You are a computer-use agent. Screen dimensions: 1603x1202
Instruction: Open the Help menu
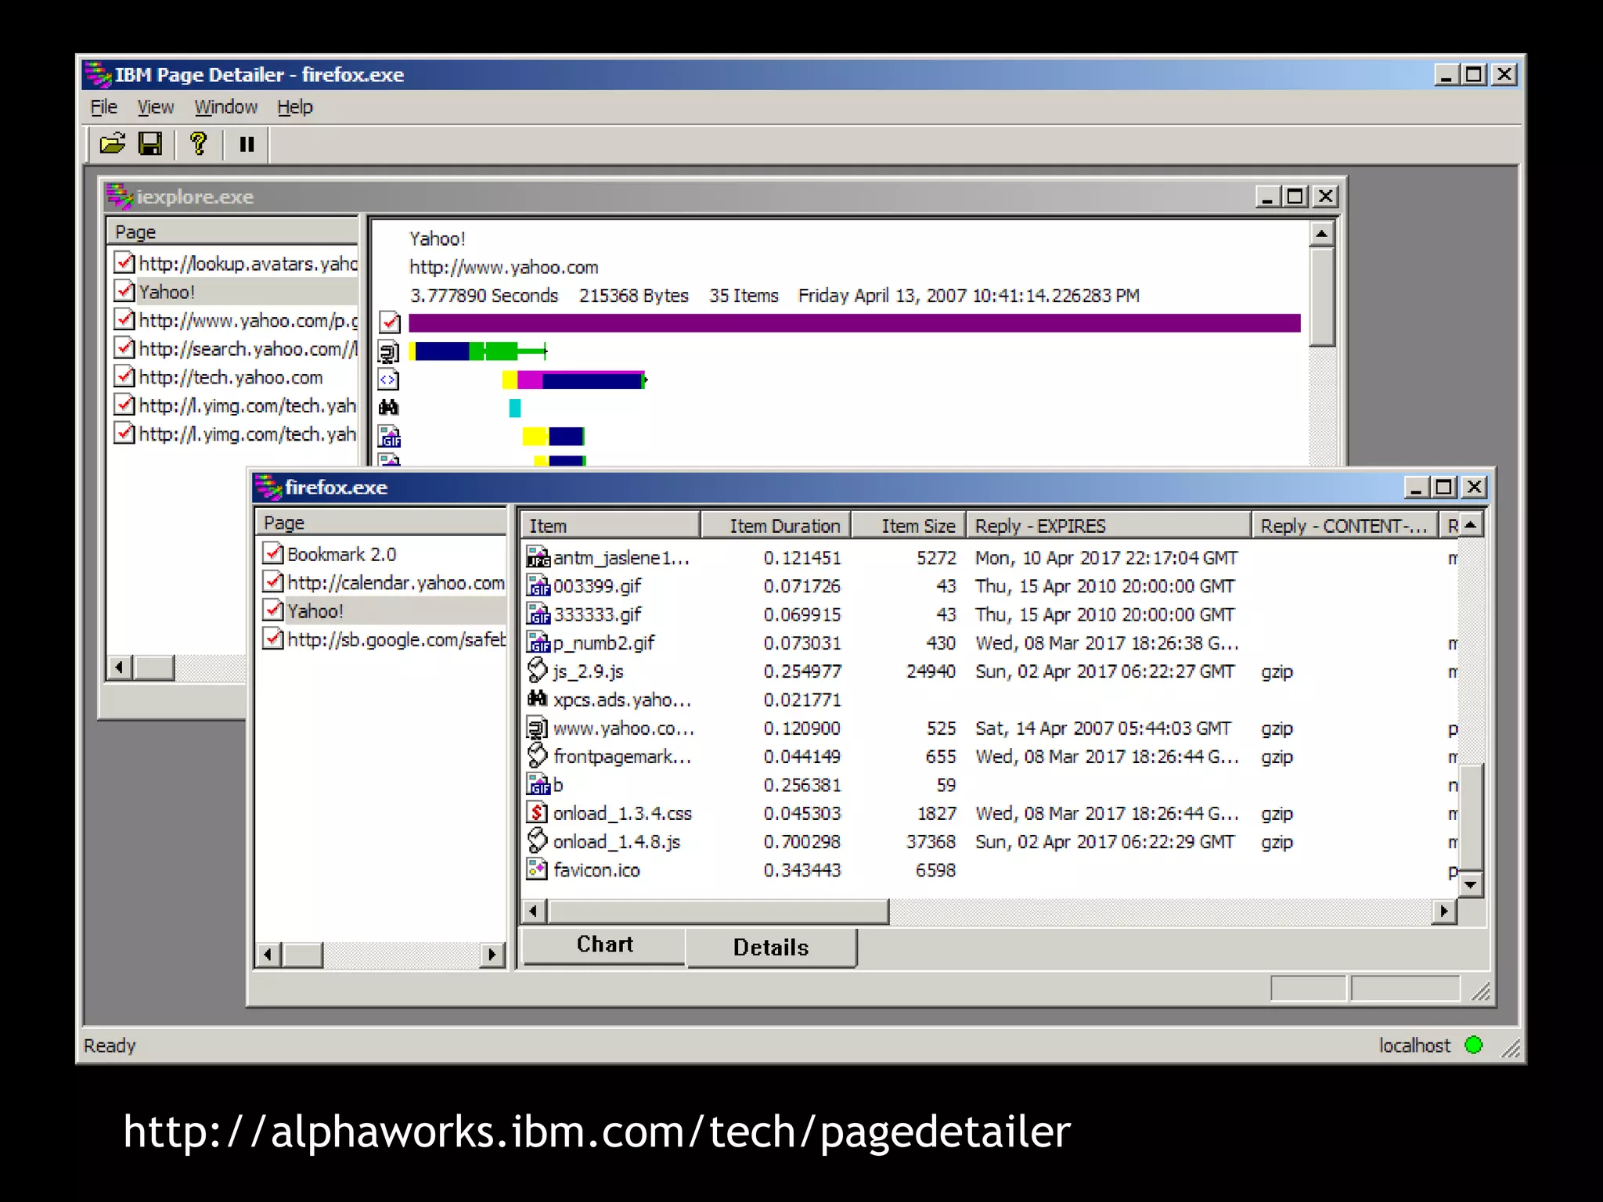coord(295,107)
